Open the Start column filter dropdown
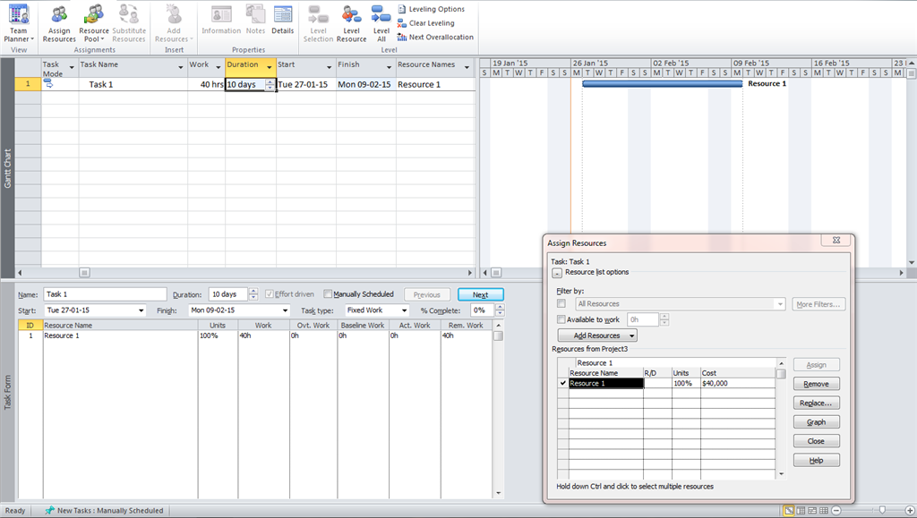Image resolution: width=917 pixels, height=518 pixels. point(329,68)
